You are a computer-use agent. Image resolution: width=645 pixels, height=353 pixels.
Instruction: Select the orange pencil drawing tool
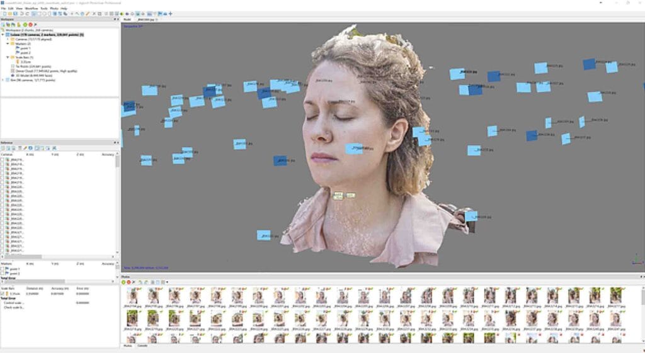87,14
